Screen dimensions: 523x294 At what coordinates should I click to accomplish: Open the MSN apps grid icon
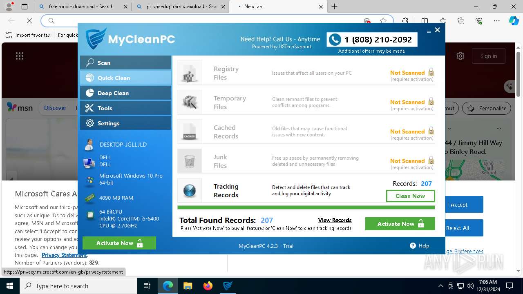(x=19, y=56)
